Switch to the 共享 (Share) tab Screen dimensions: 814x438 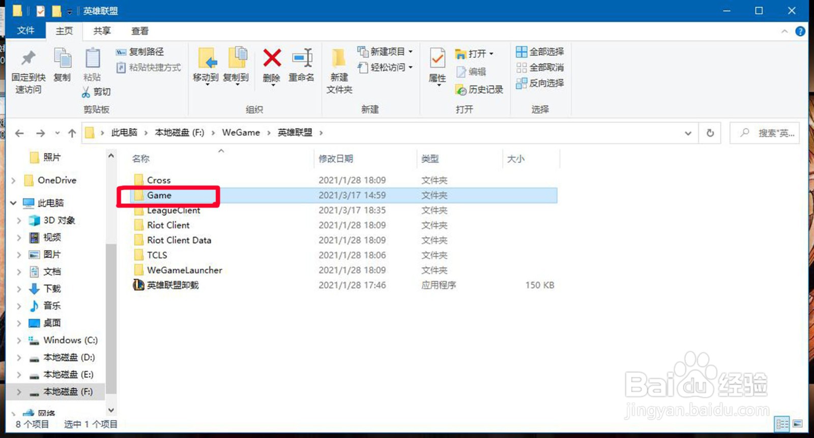[102, 31]
